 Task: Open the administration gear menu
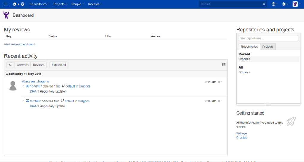[285, 4]
